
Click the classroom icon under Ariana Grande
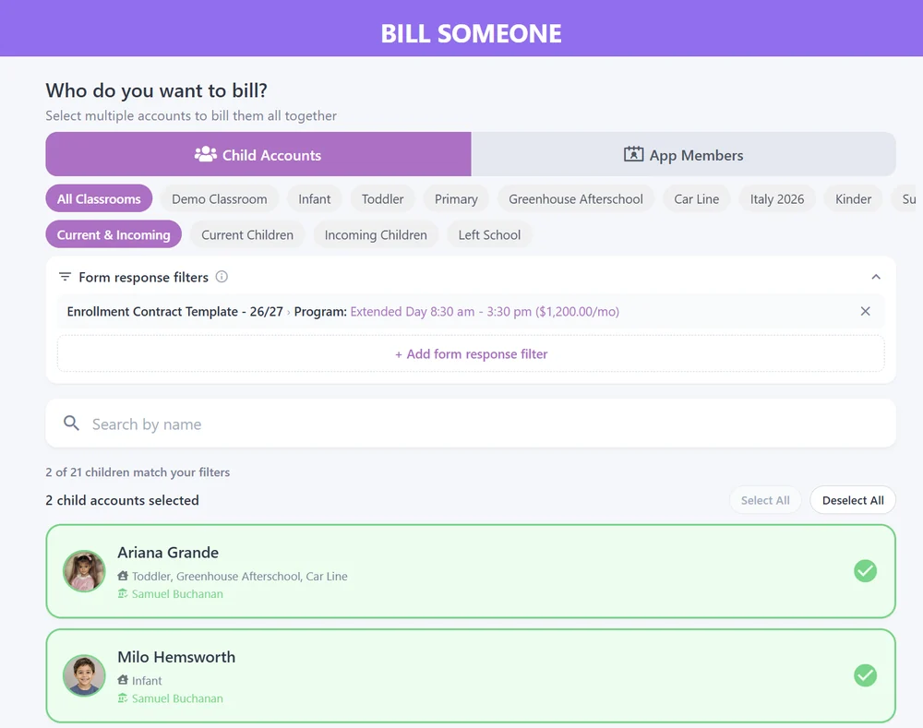click(x=123, y=576)
